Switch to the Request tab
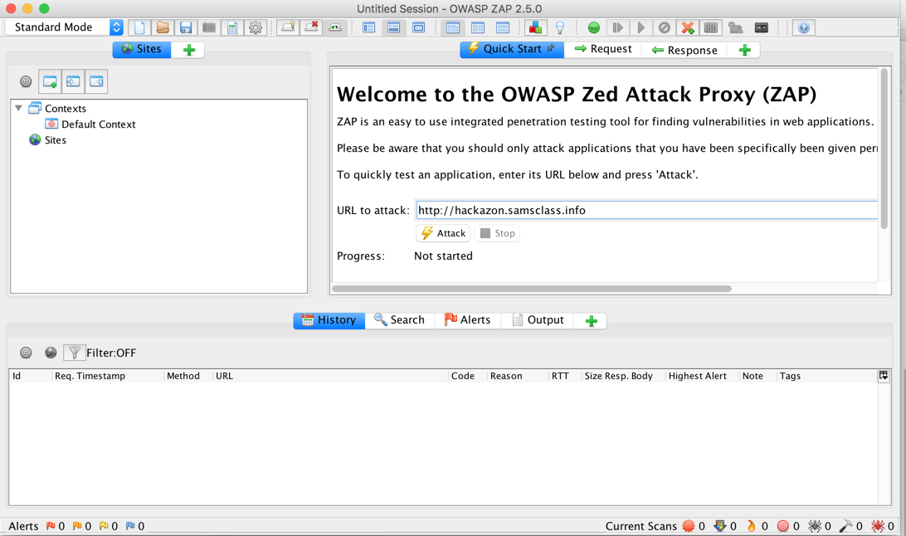This screenshot has width=906, height=536. click(603, 49)
